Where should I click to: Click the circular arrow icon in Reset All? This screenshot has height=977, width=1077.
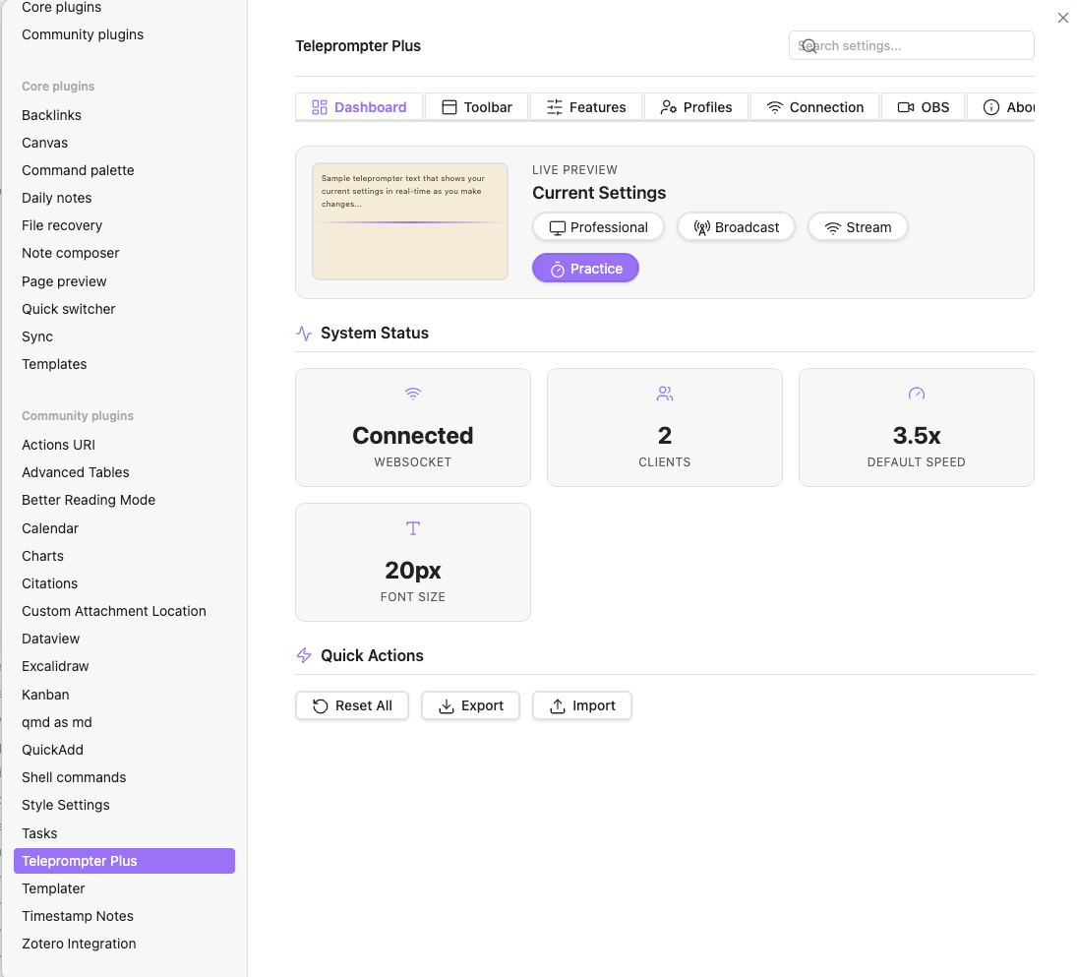click(x=320, y=706)
